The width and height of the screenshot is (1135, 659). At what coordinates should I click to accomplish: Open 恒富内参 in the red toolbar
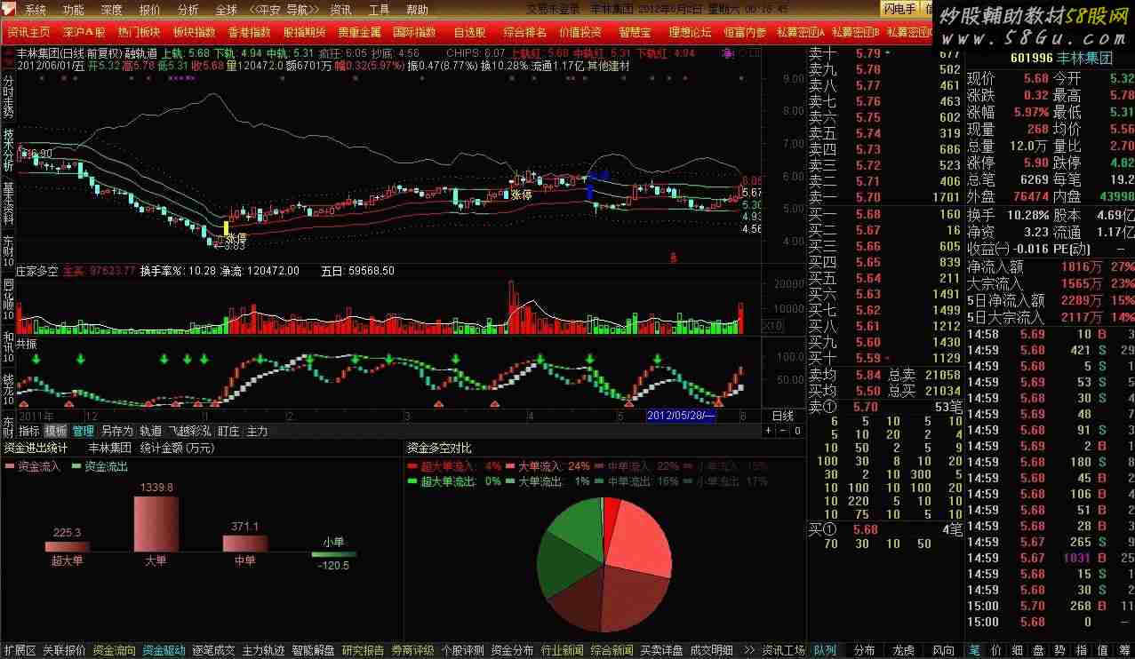(x=745, y=32)
